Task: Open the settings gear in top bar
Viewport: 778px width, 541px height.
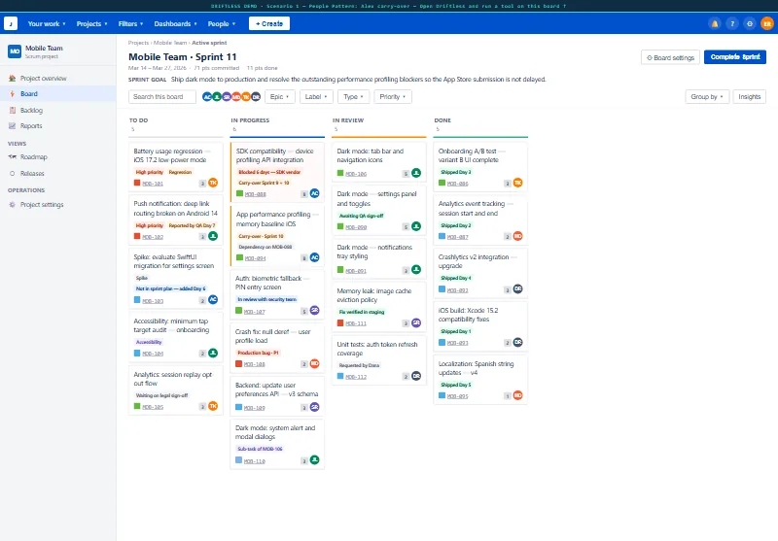Action: 750,23
